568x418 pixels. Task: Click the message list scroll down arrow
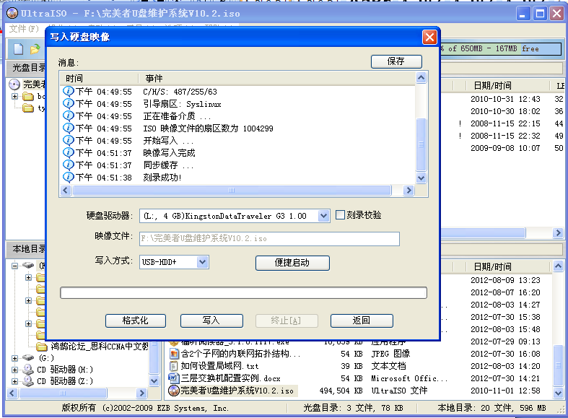[421, 178]
